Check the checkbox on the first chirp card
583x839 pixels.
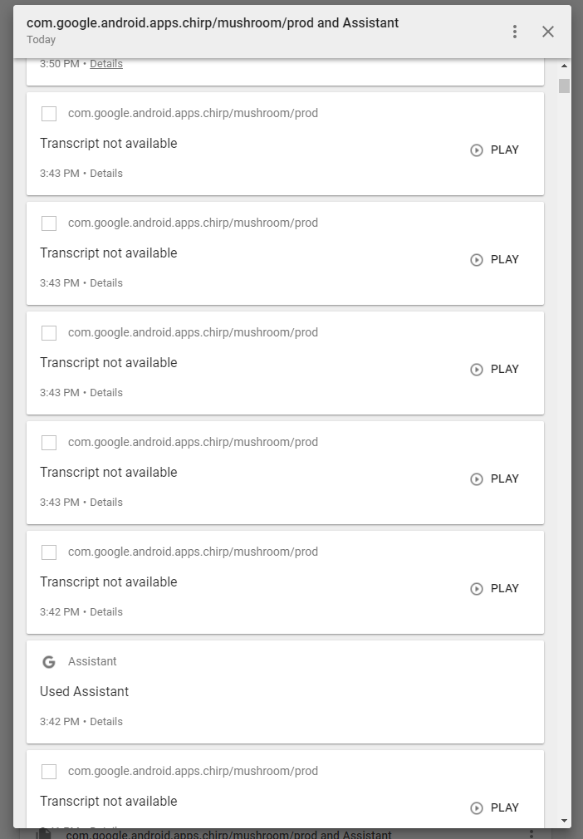pos(48,114)
